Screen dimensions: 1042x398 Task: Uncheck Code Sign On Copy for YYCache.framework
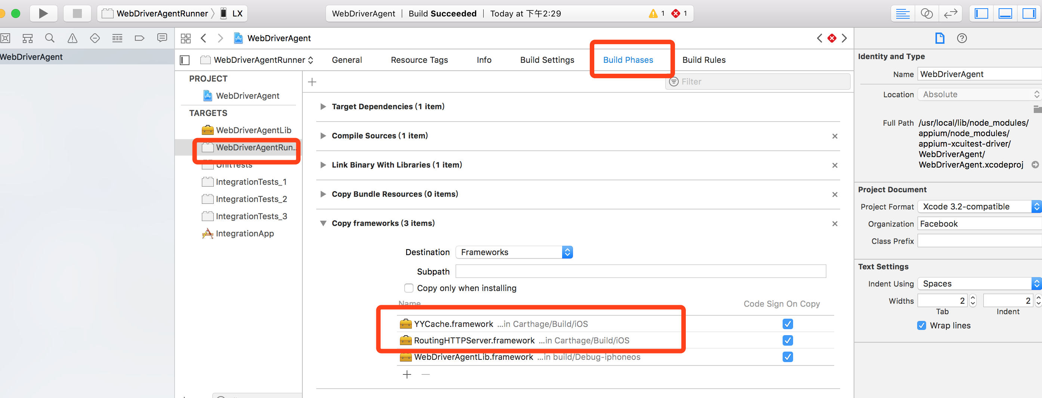(787, 324)
